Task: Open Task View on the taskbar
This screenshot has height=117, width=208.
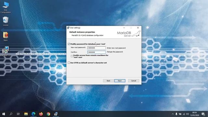Action: click(18, 114)
